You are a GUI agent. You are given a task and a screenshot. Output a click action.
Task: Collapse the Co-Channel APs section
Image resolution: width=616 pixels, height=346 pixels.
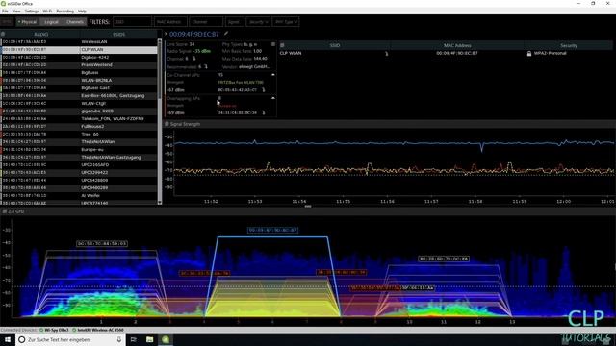[x=273, y=75]
